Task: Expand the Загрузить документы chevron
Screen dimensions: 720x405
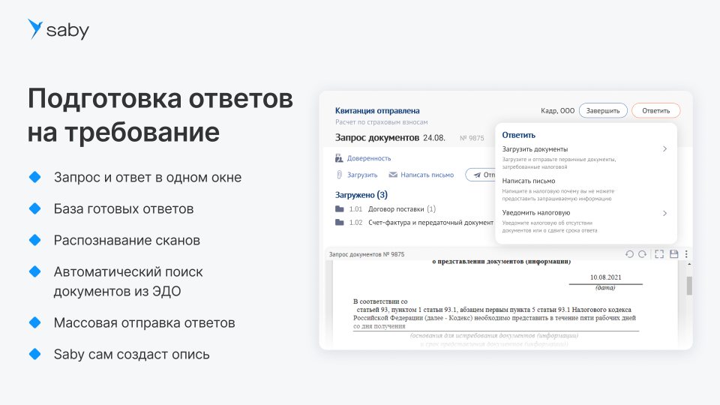Action: click(x=664, y=148)
